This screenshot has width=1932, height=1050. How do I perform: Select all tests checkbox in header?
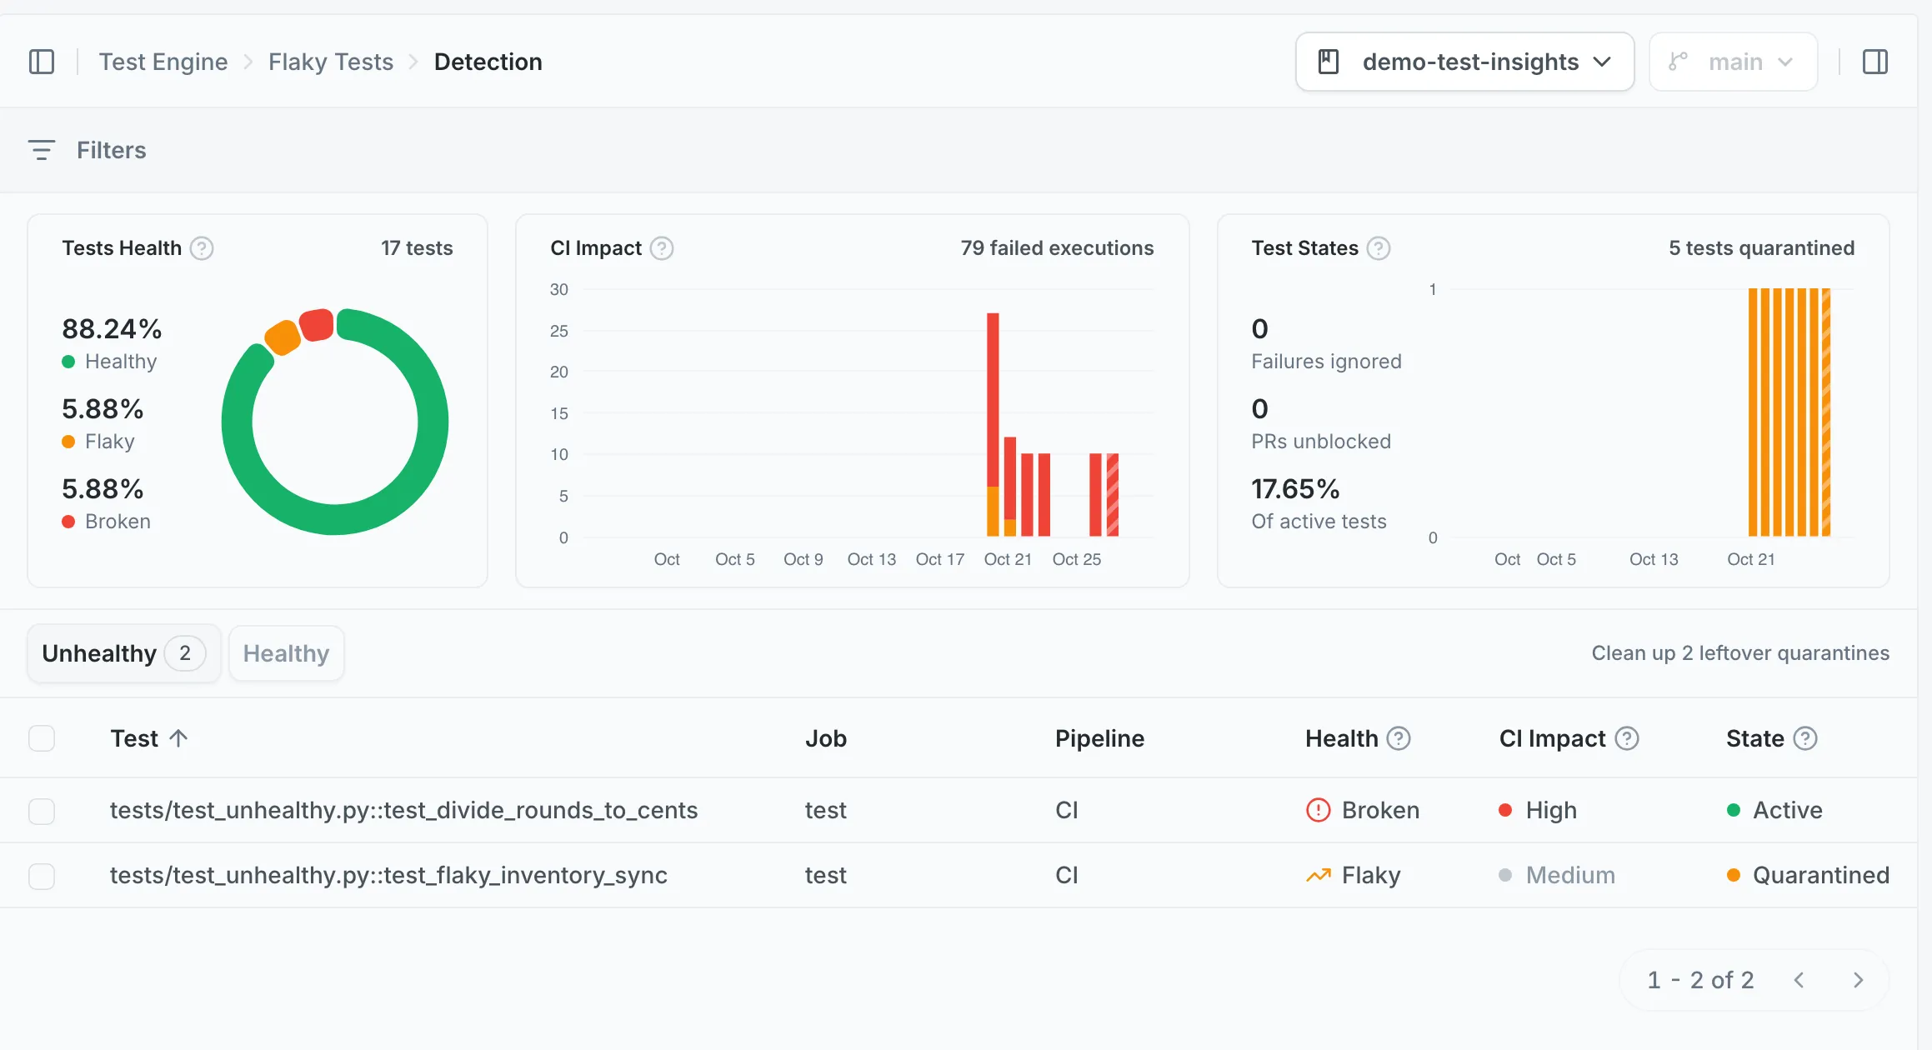42,738
